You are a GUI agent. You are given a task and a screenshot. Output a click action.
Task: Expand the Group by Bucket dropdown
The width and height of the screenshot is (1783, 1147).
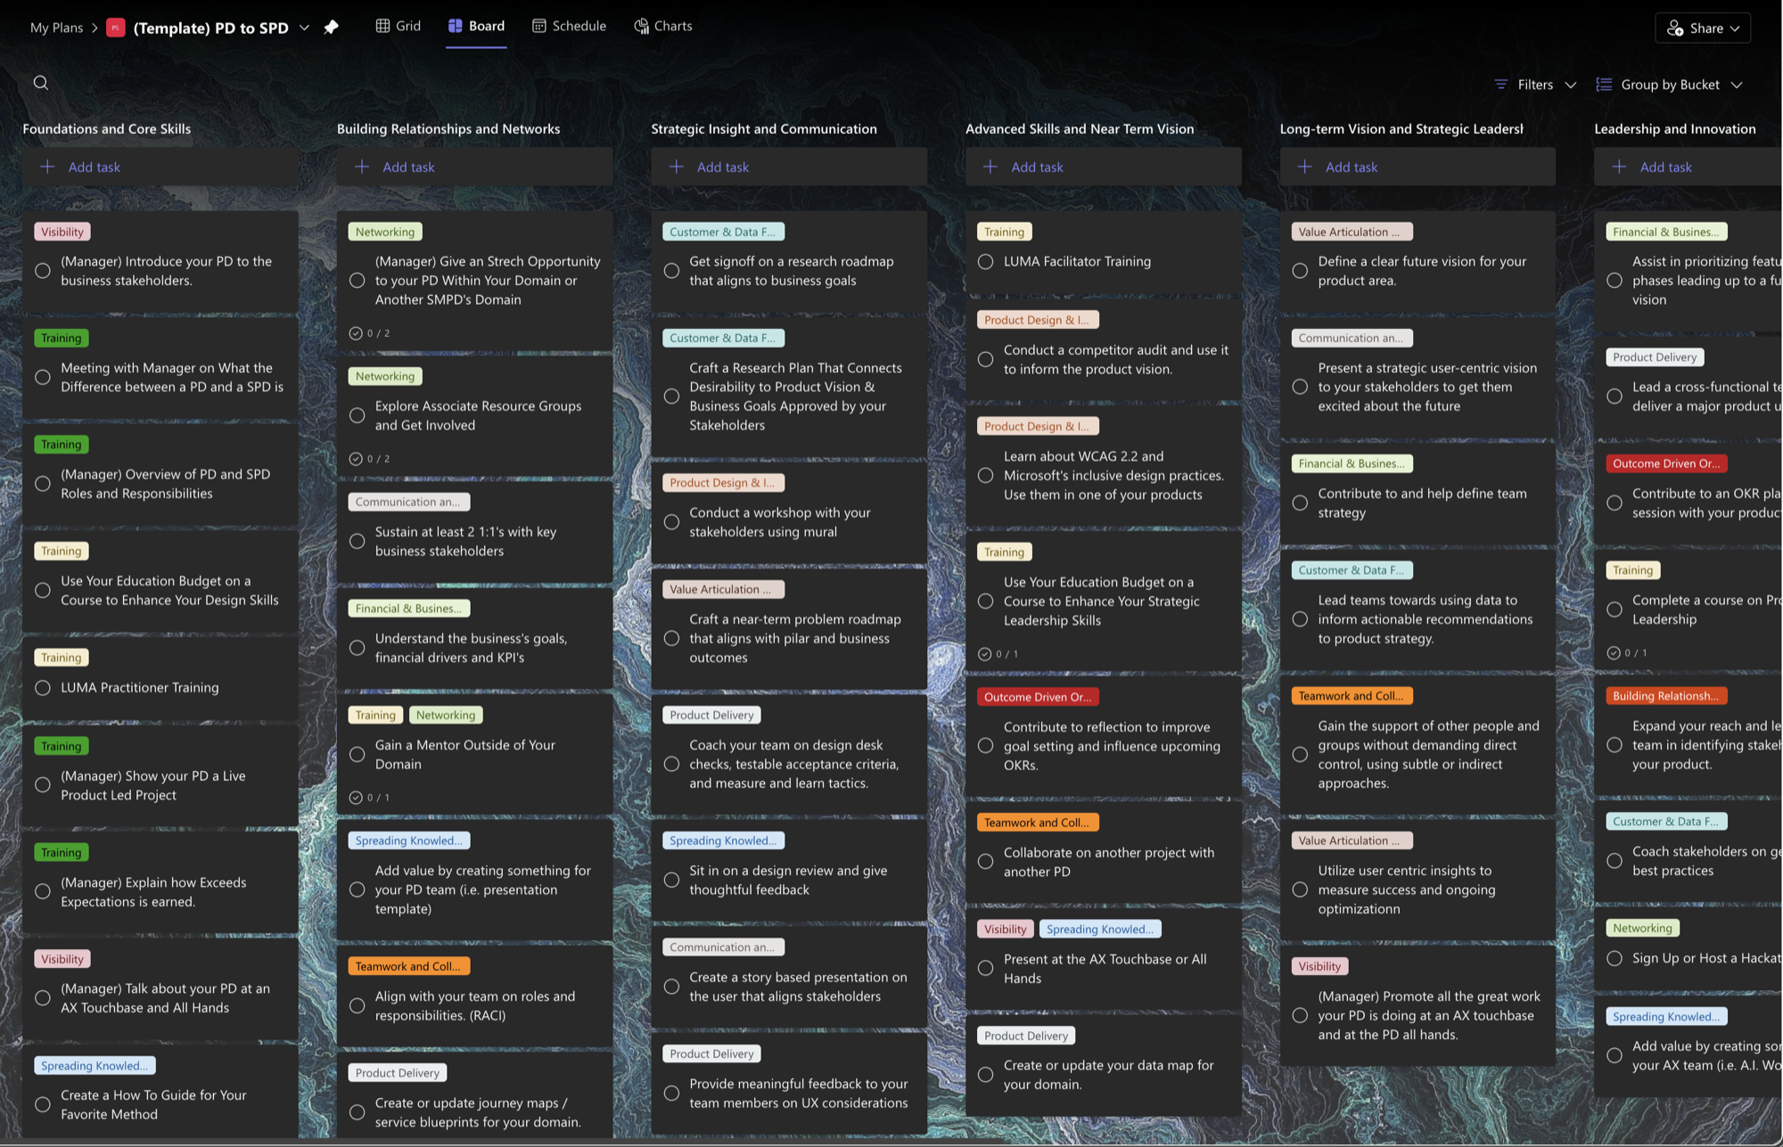click(1669, 85)
